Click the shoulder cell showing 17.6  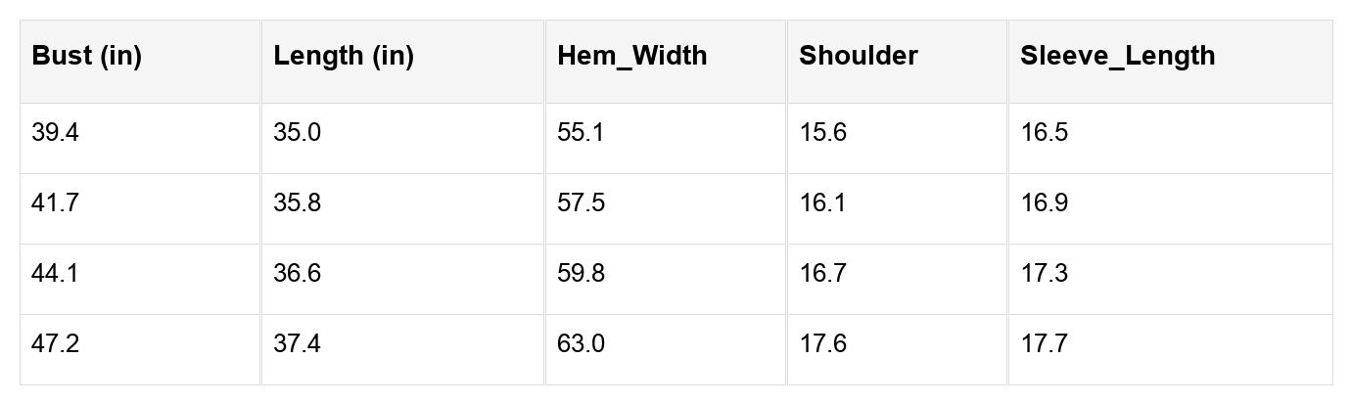(822, 344)
